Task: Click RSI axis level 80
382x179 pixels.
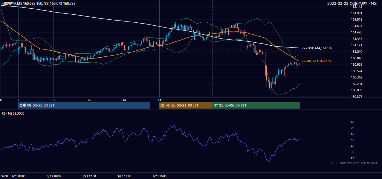Action: pyautogui.click(x=352, y=122)
